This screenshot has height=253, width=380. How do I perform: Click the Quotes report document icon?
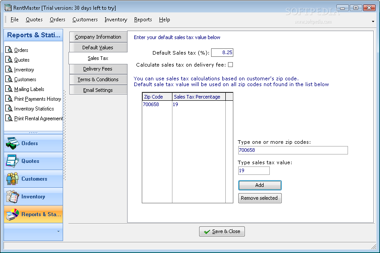pos(9,59)
